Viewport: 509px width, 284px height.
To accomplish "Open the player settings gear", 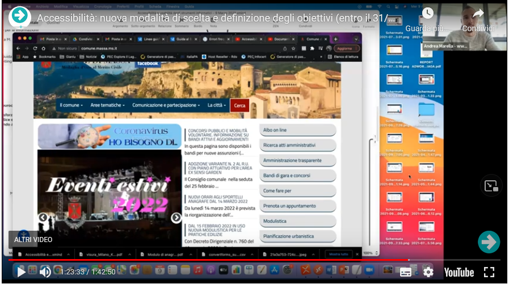I will click(x=428, y=272).
